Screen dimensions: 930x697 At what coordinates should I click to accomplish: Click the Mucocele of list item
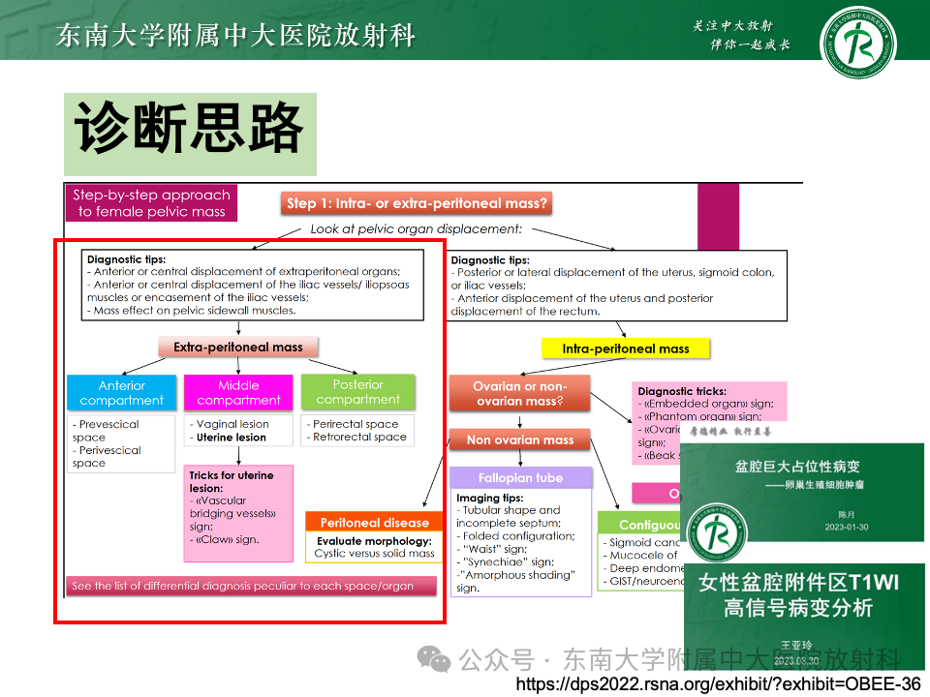(640, 556)
